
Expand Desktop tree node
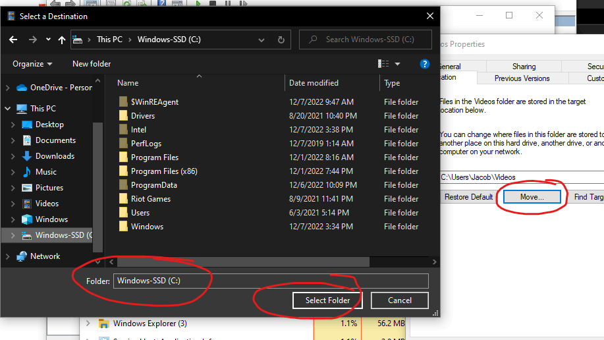pos(13,125)
